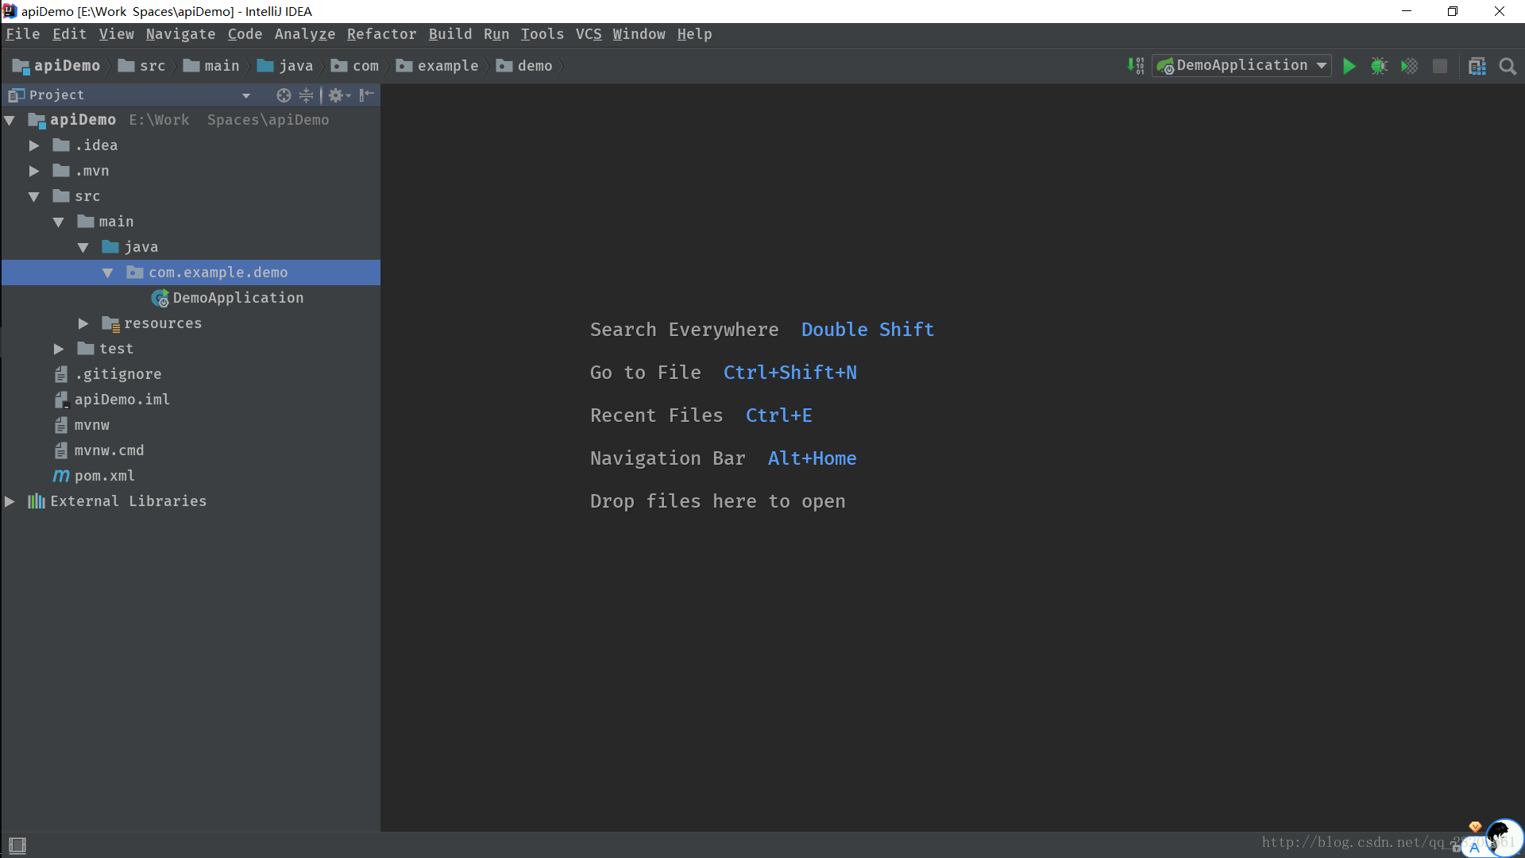Open the Tools menu
Viewport: 1525px width, 858px height.
point(542,34)
